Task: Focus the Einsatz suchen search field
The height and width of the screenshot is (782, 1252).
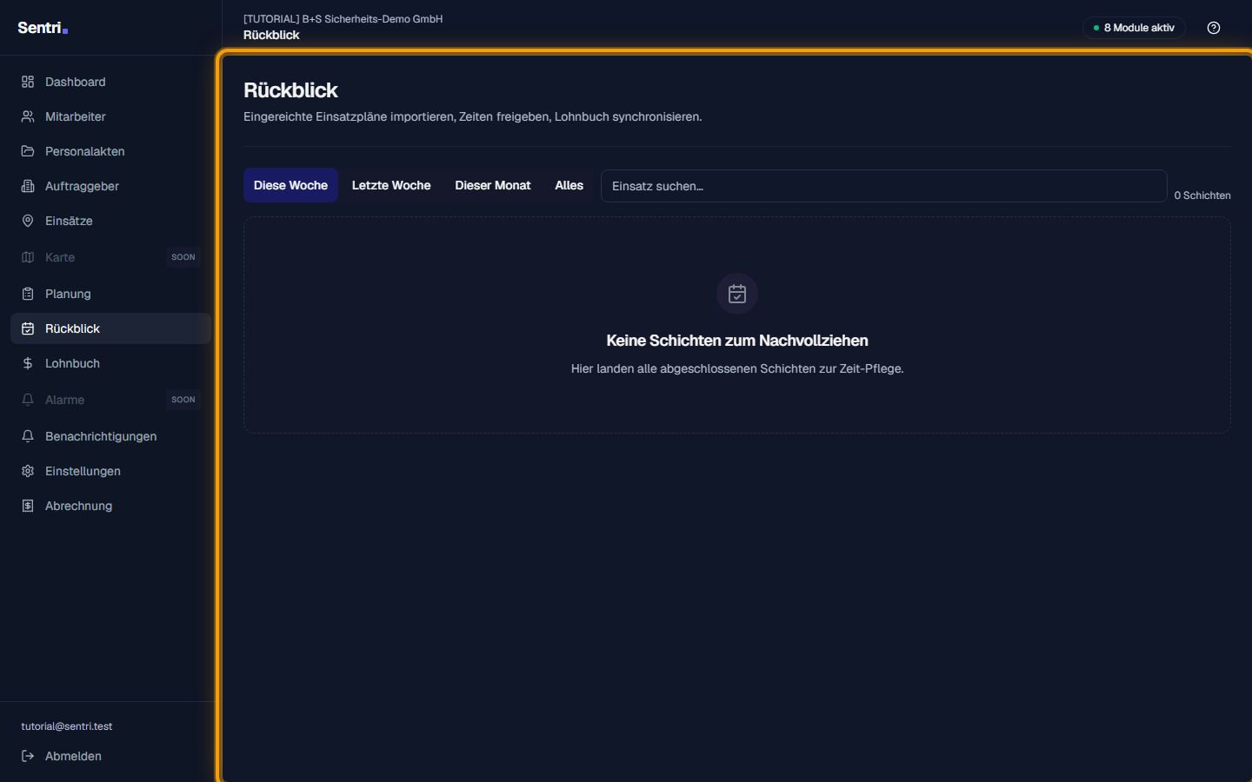Action: (x=883, y=186)
